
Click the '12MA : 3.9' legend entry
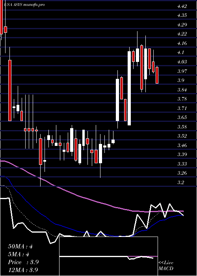pyautogui.click(x=23, y=270)
